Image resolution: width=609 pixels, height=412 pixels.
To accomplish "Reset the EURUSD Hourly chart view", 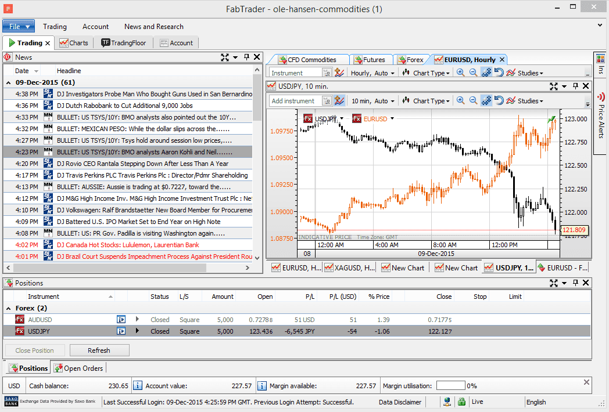I will pyautogui.click(x=499, y=73).
